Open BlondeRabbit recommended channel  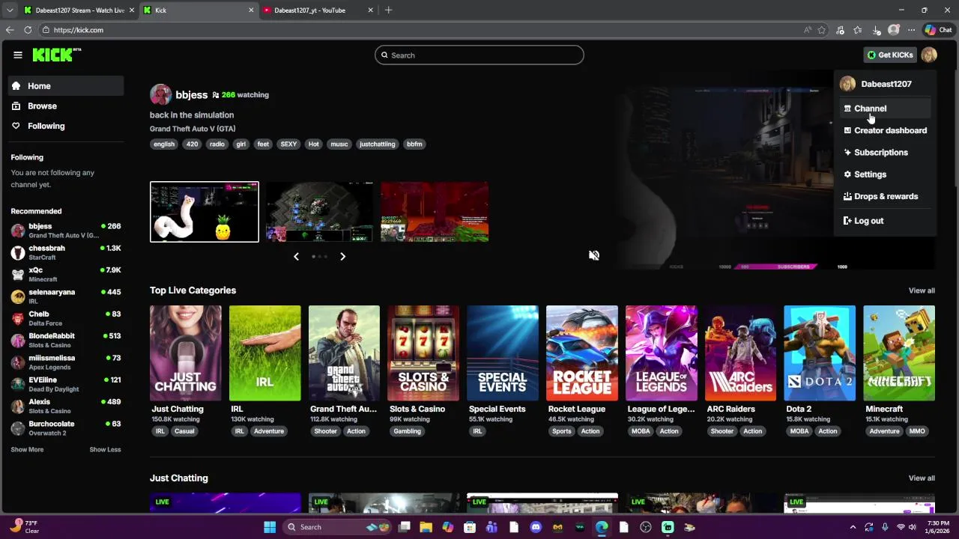[66, 340]
